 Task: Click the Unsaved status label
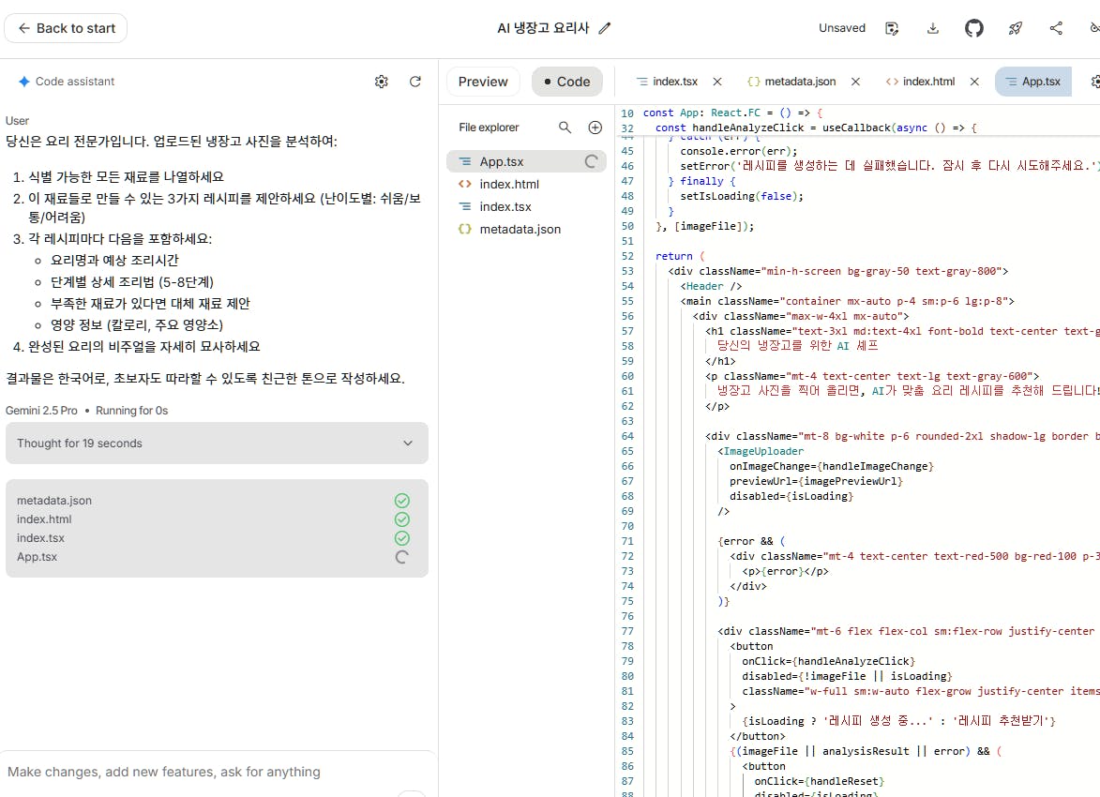coord(842,28)
